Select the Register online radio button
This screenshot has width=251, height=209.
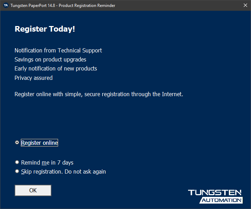coord(17,143)
